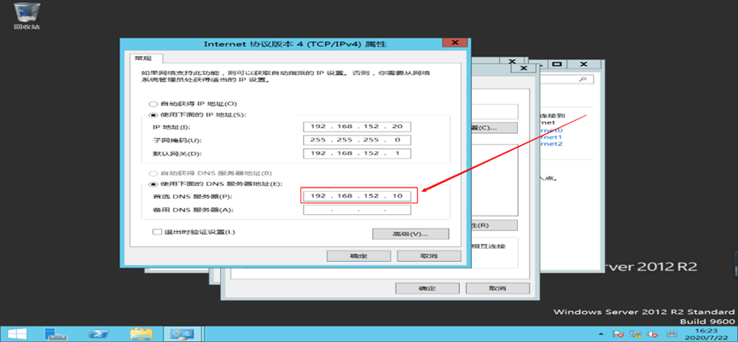Click 取消 in the dialog behind
The image size is (738, 342).
(497, 288)
